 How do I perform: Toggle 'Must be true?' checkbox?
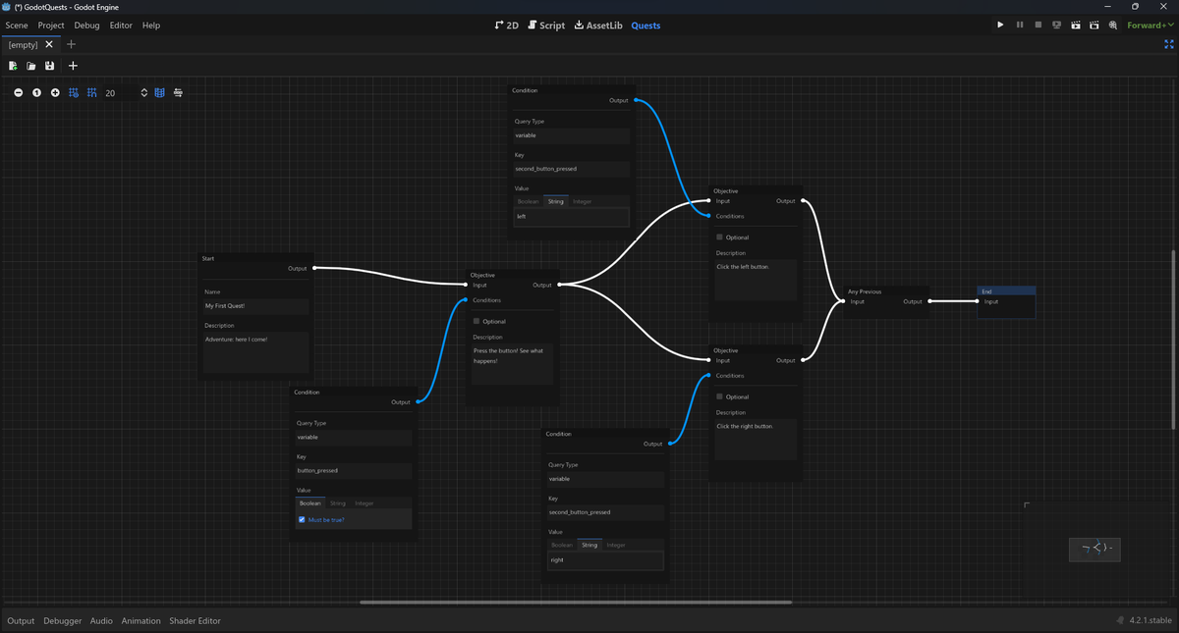[x=302, y=520]
